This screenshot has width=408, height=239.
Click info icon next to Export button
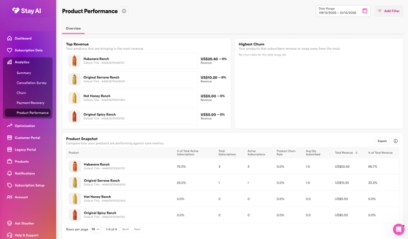pyautogui.click(x=396, y=141)
